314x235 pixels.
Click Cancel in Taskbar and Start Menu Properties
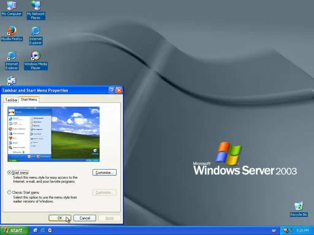tap(85, 218)
